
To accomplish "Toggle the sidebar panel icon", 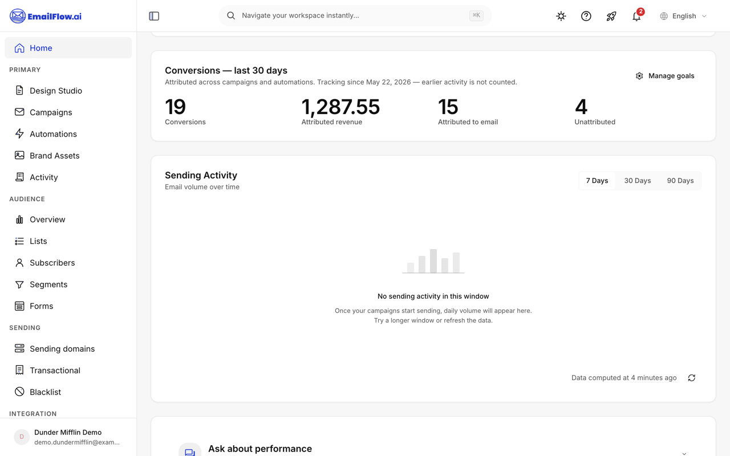I will pyautogui.click(x=154, y=16).
